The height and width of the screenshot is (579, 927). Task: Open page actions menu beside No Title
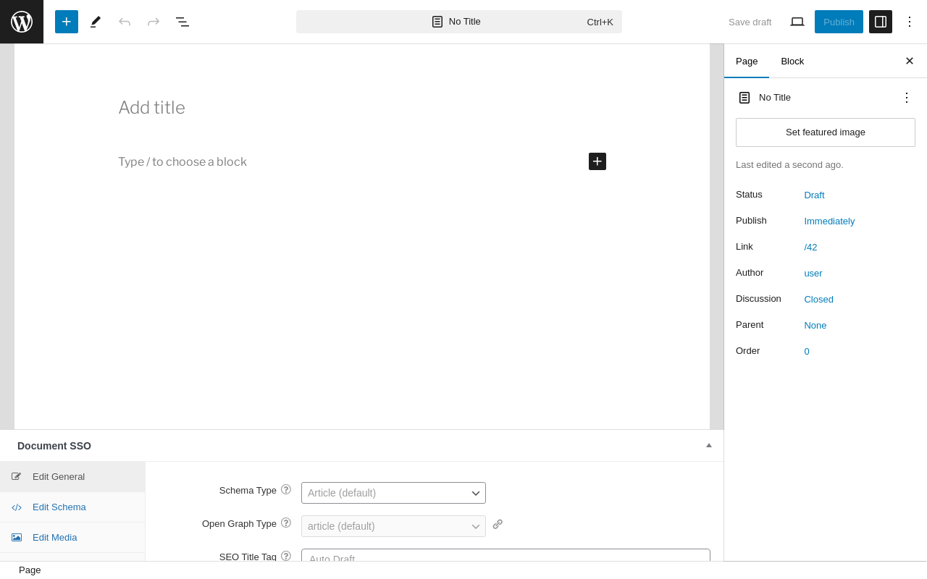907,98
